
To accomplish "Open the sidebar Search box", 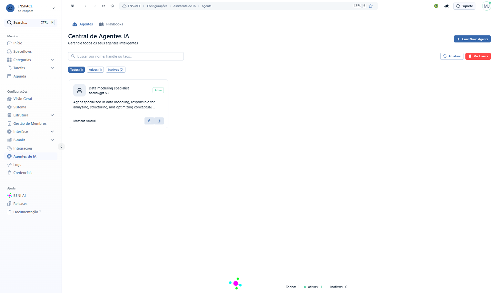I will click(31, 23).
